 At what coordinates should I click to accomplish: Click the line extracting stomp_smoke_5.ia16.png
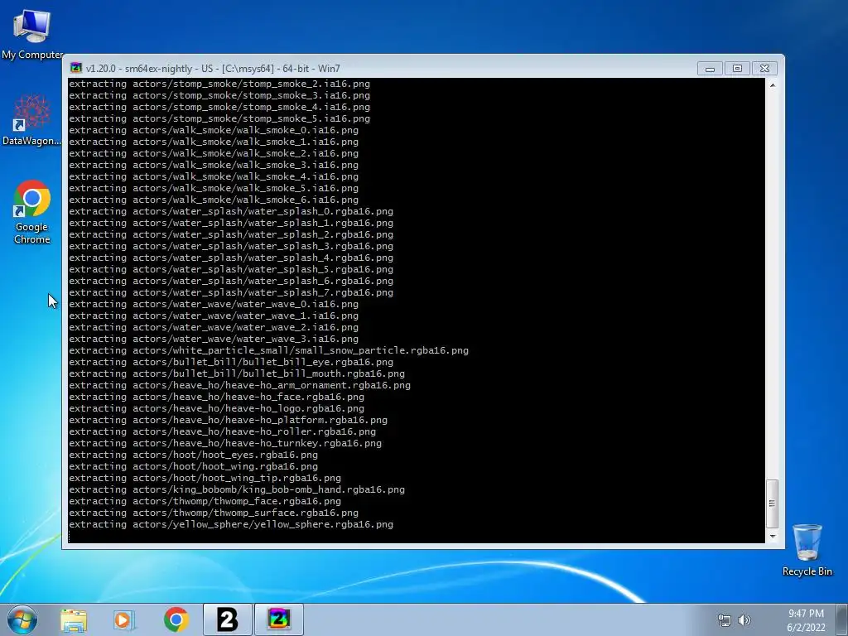[219, 118]
